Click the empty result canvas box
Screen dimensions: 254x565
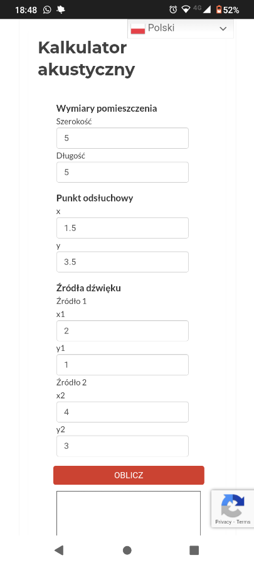pos(129,513)
